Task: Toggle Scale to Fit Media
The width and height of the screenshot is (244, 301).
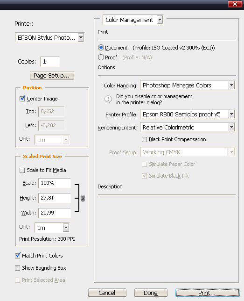Action: 22,170
